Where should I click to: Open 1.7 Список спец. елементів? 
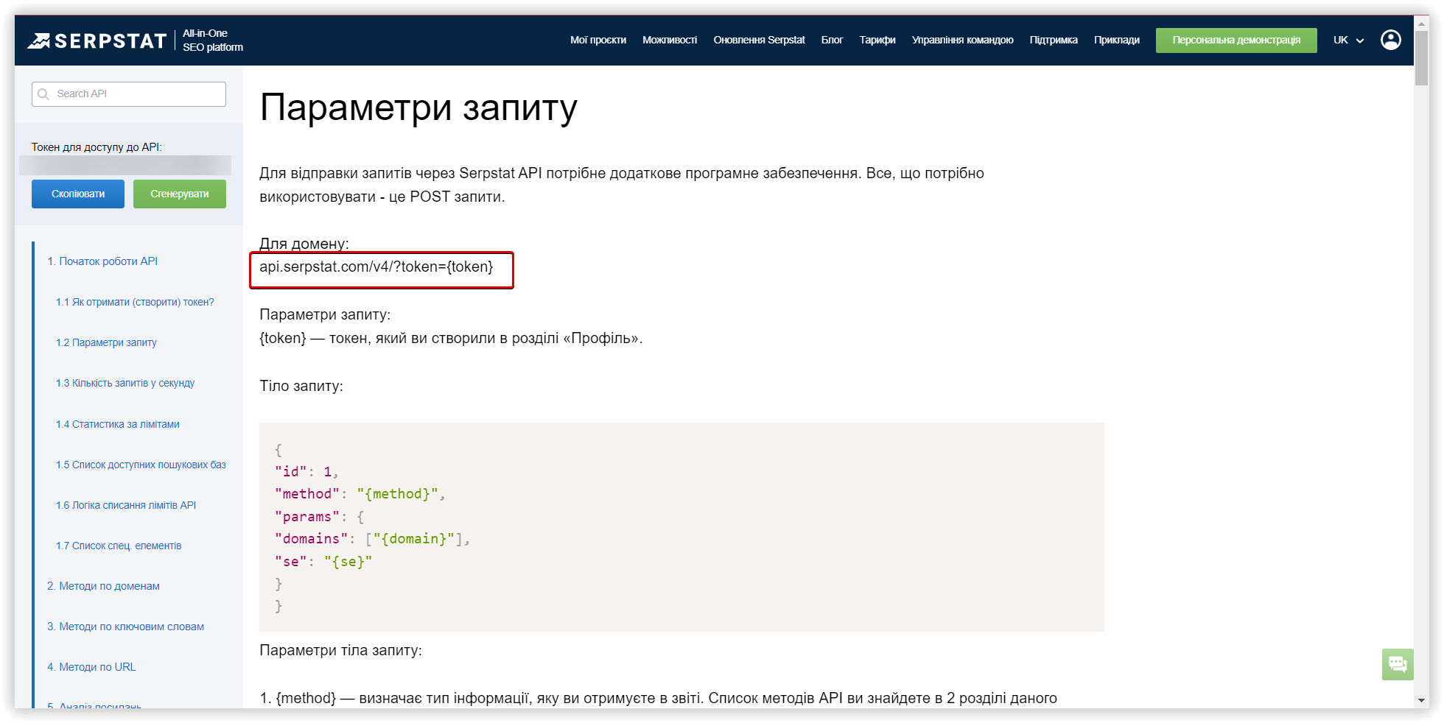(119, 546)
